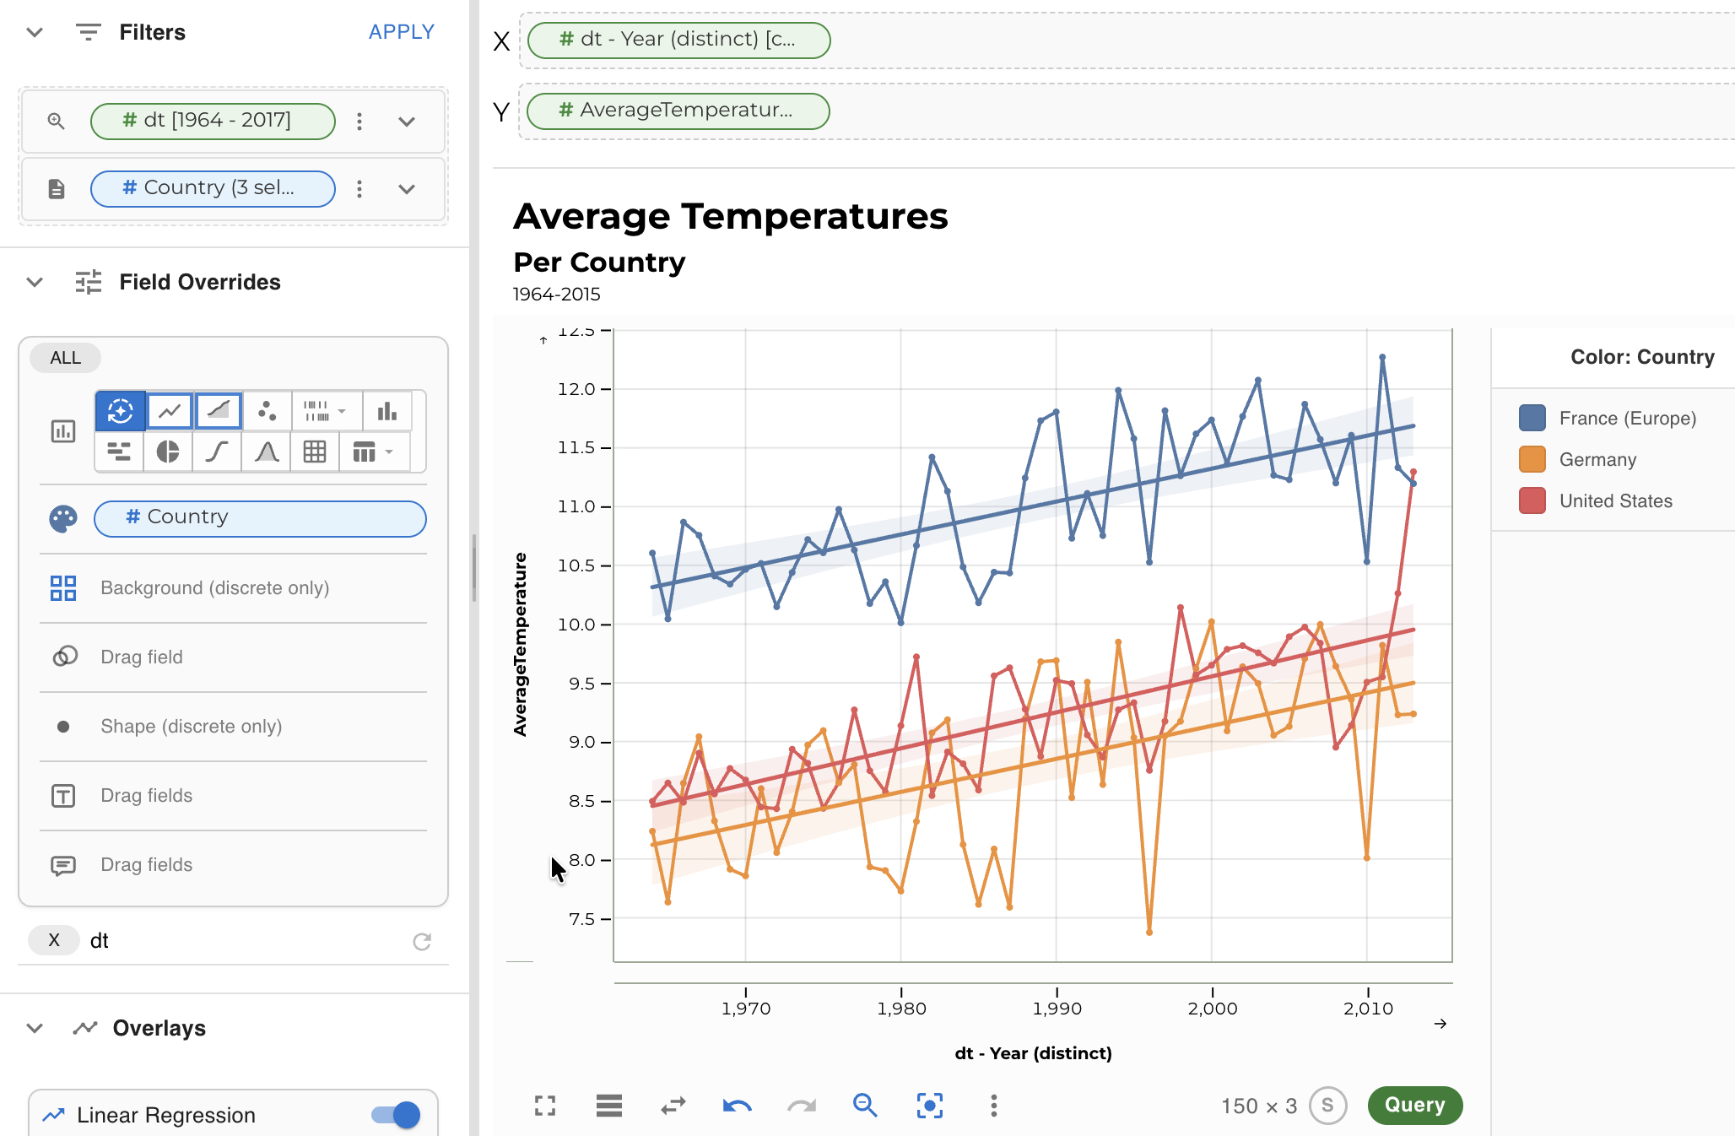
Task: Click the color palette icon
Action: coord(63,518)
